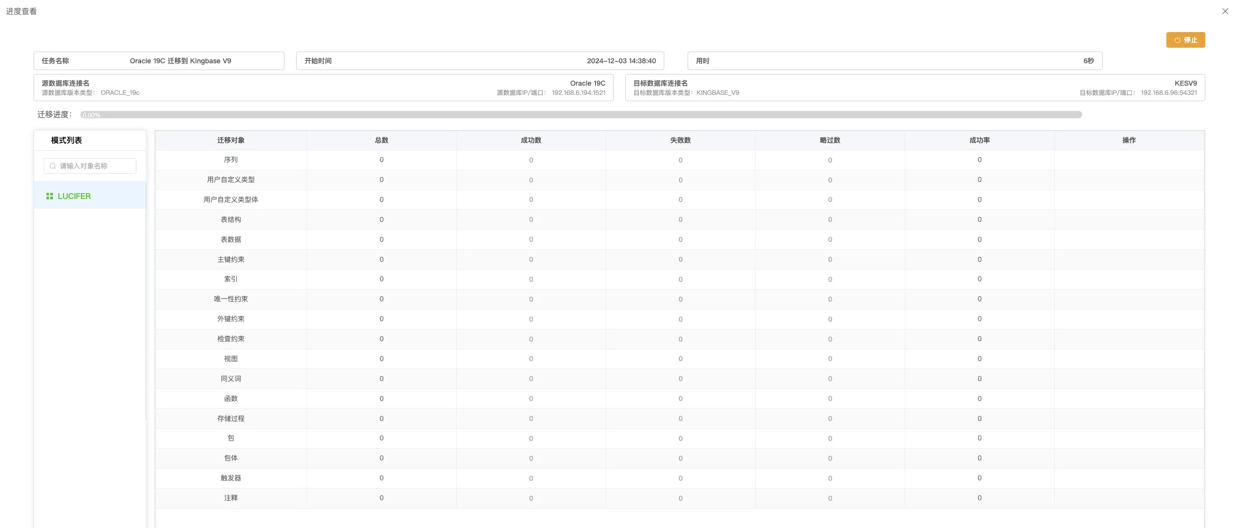Select the 序列 migration row
The height and width of the screenshot is (528, 1237).
[231, 160]
